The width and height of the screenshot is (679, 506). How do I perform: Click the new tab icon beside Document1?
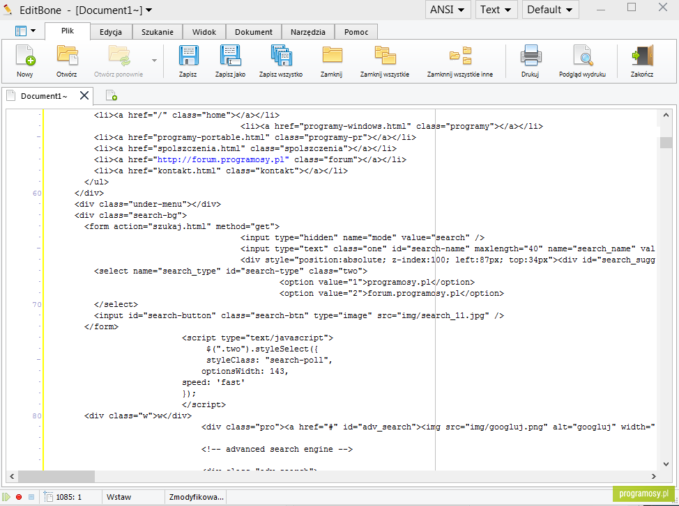click(112, 95)
